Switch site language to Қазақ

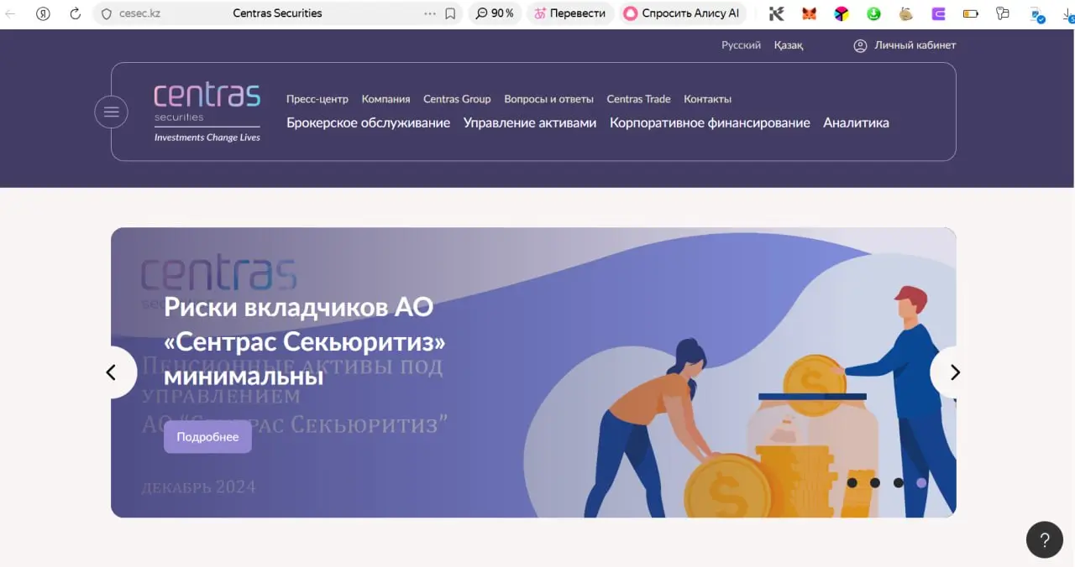point(789,45)
